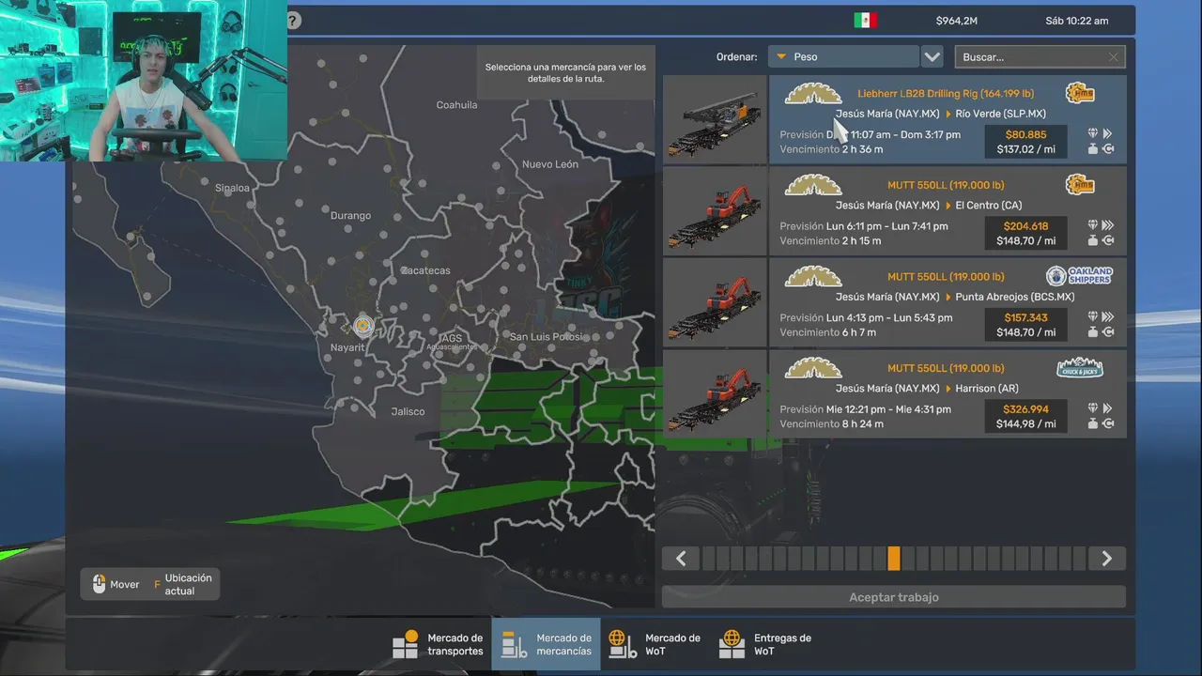1202x676 pixels.
Task: Click the urgency arrows icon on Punta Abreojos job
Action: (1108, 317)
